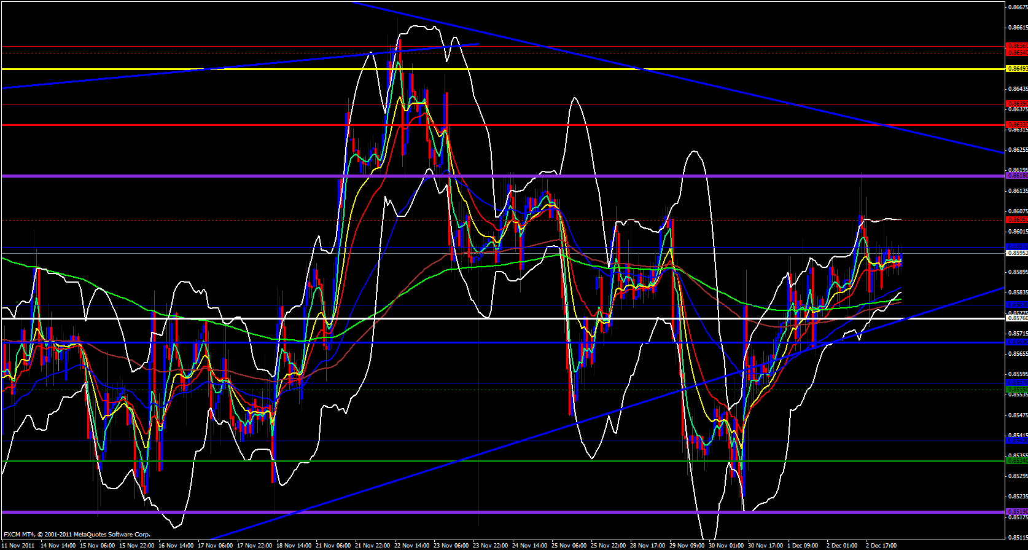Image resolution: width=1028 pixels, height=550 pixels.
Task: Click the FXCM MT4 copyright text
Action: [x=77, y=535]
